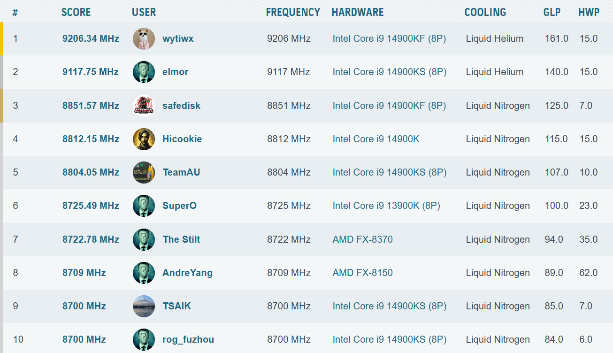This screenshot has height=353, width=613.
Task: Visit TeamAU user profile link
Action: tap(182, 172)
